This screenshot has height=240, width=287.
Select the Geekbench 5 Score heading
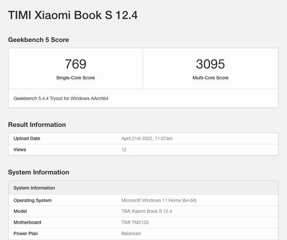click(38, 40)
